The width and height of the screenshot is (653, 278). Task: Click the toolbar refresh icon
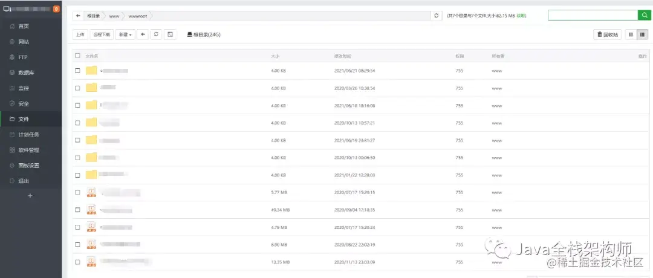coord(156,34)
